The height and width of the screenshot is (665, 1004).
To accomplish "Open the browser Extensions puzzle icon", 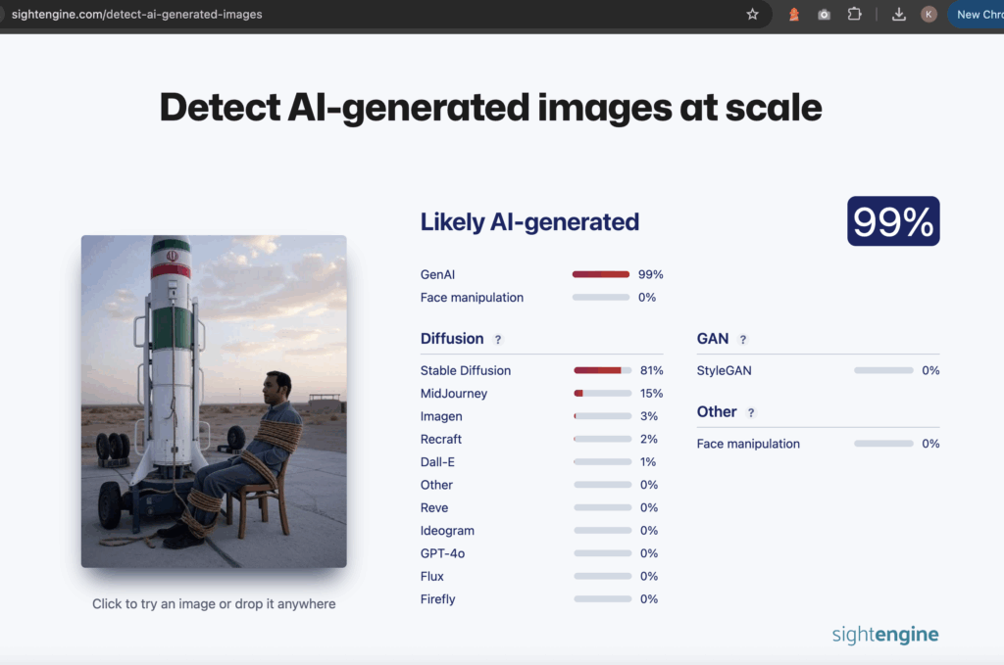I will point(854,14).
